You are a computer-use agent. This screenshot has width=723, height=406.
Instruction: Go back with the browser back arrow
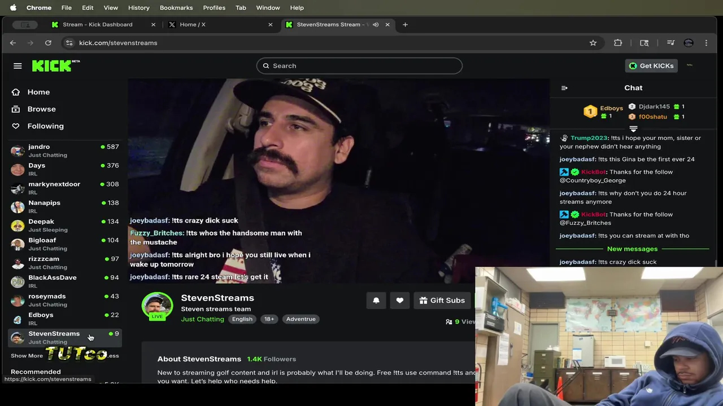coord(13,43)
